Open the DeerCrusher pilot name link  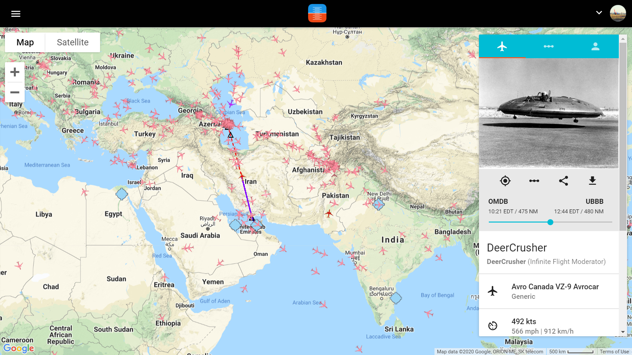(506, 262)
